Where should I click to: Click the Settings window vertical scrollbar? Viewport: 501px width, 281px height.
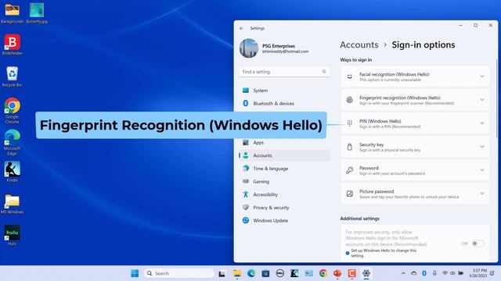(496, 99)
